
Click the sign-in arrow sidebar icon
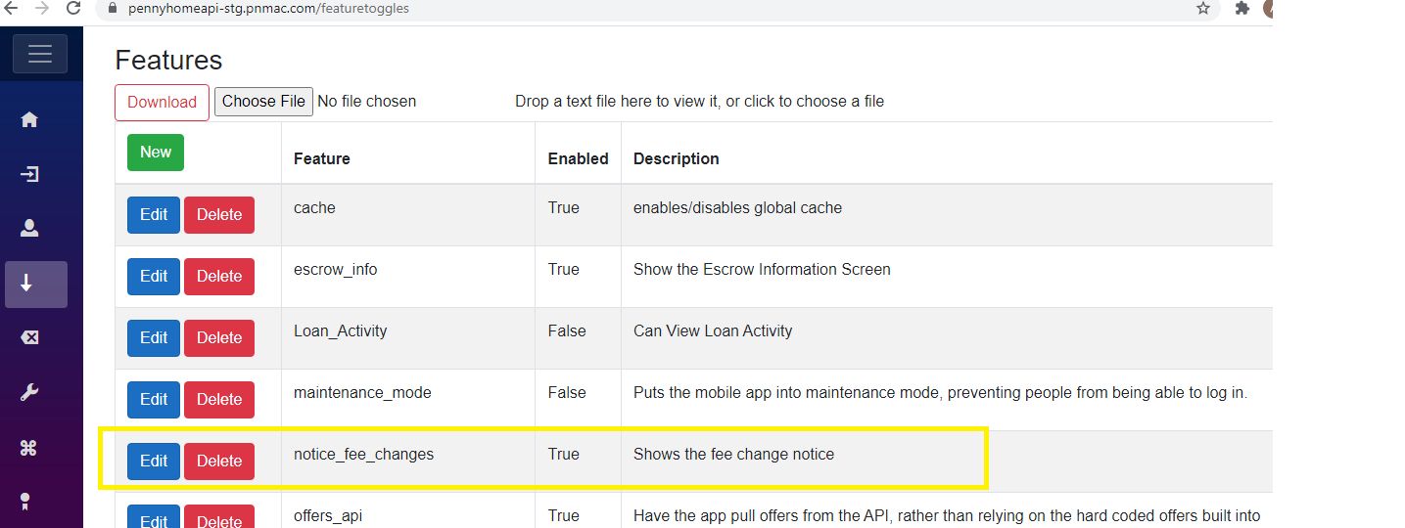pos(29,175)
